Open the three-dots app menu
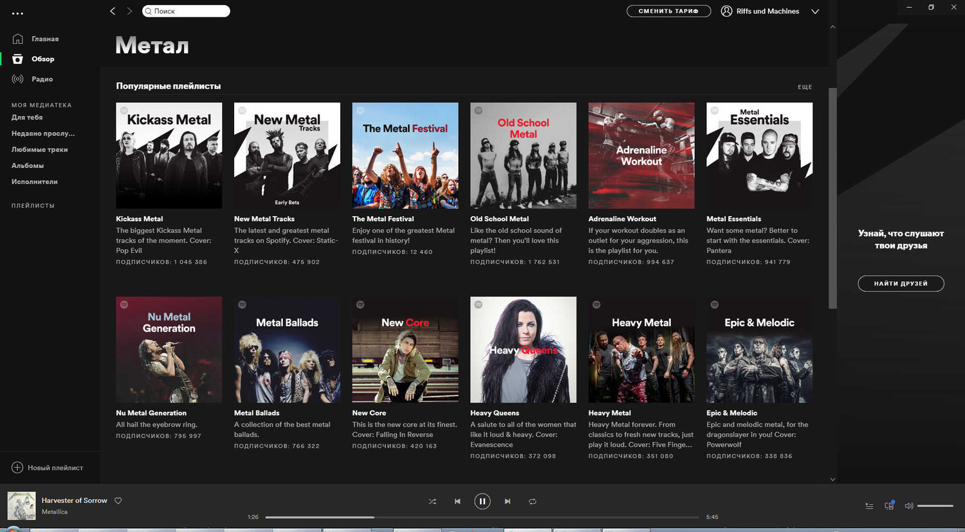Image resolution: width=965 pixels, height=532 pixels. [17, 13]
